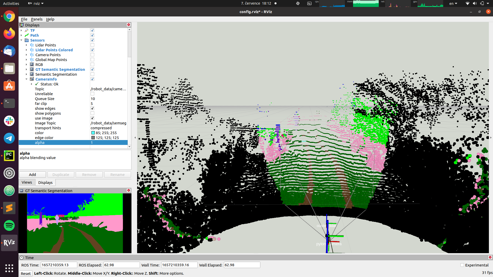Screen dimensions: 493x277
Task: Collapse the CameraInfo tree item
Action: [26, 79]
